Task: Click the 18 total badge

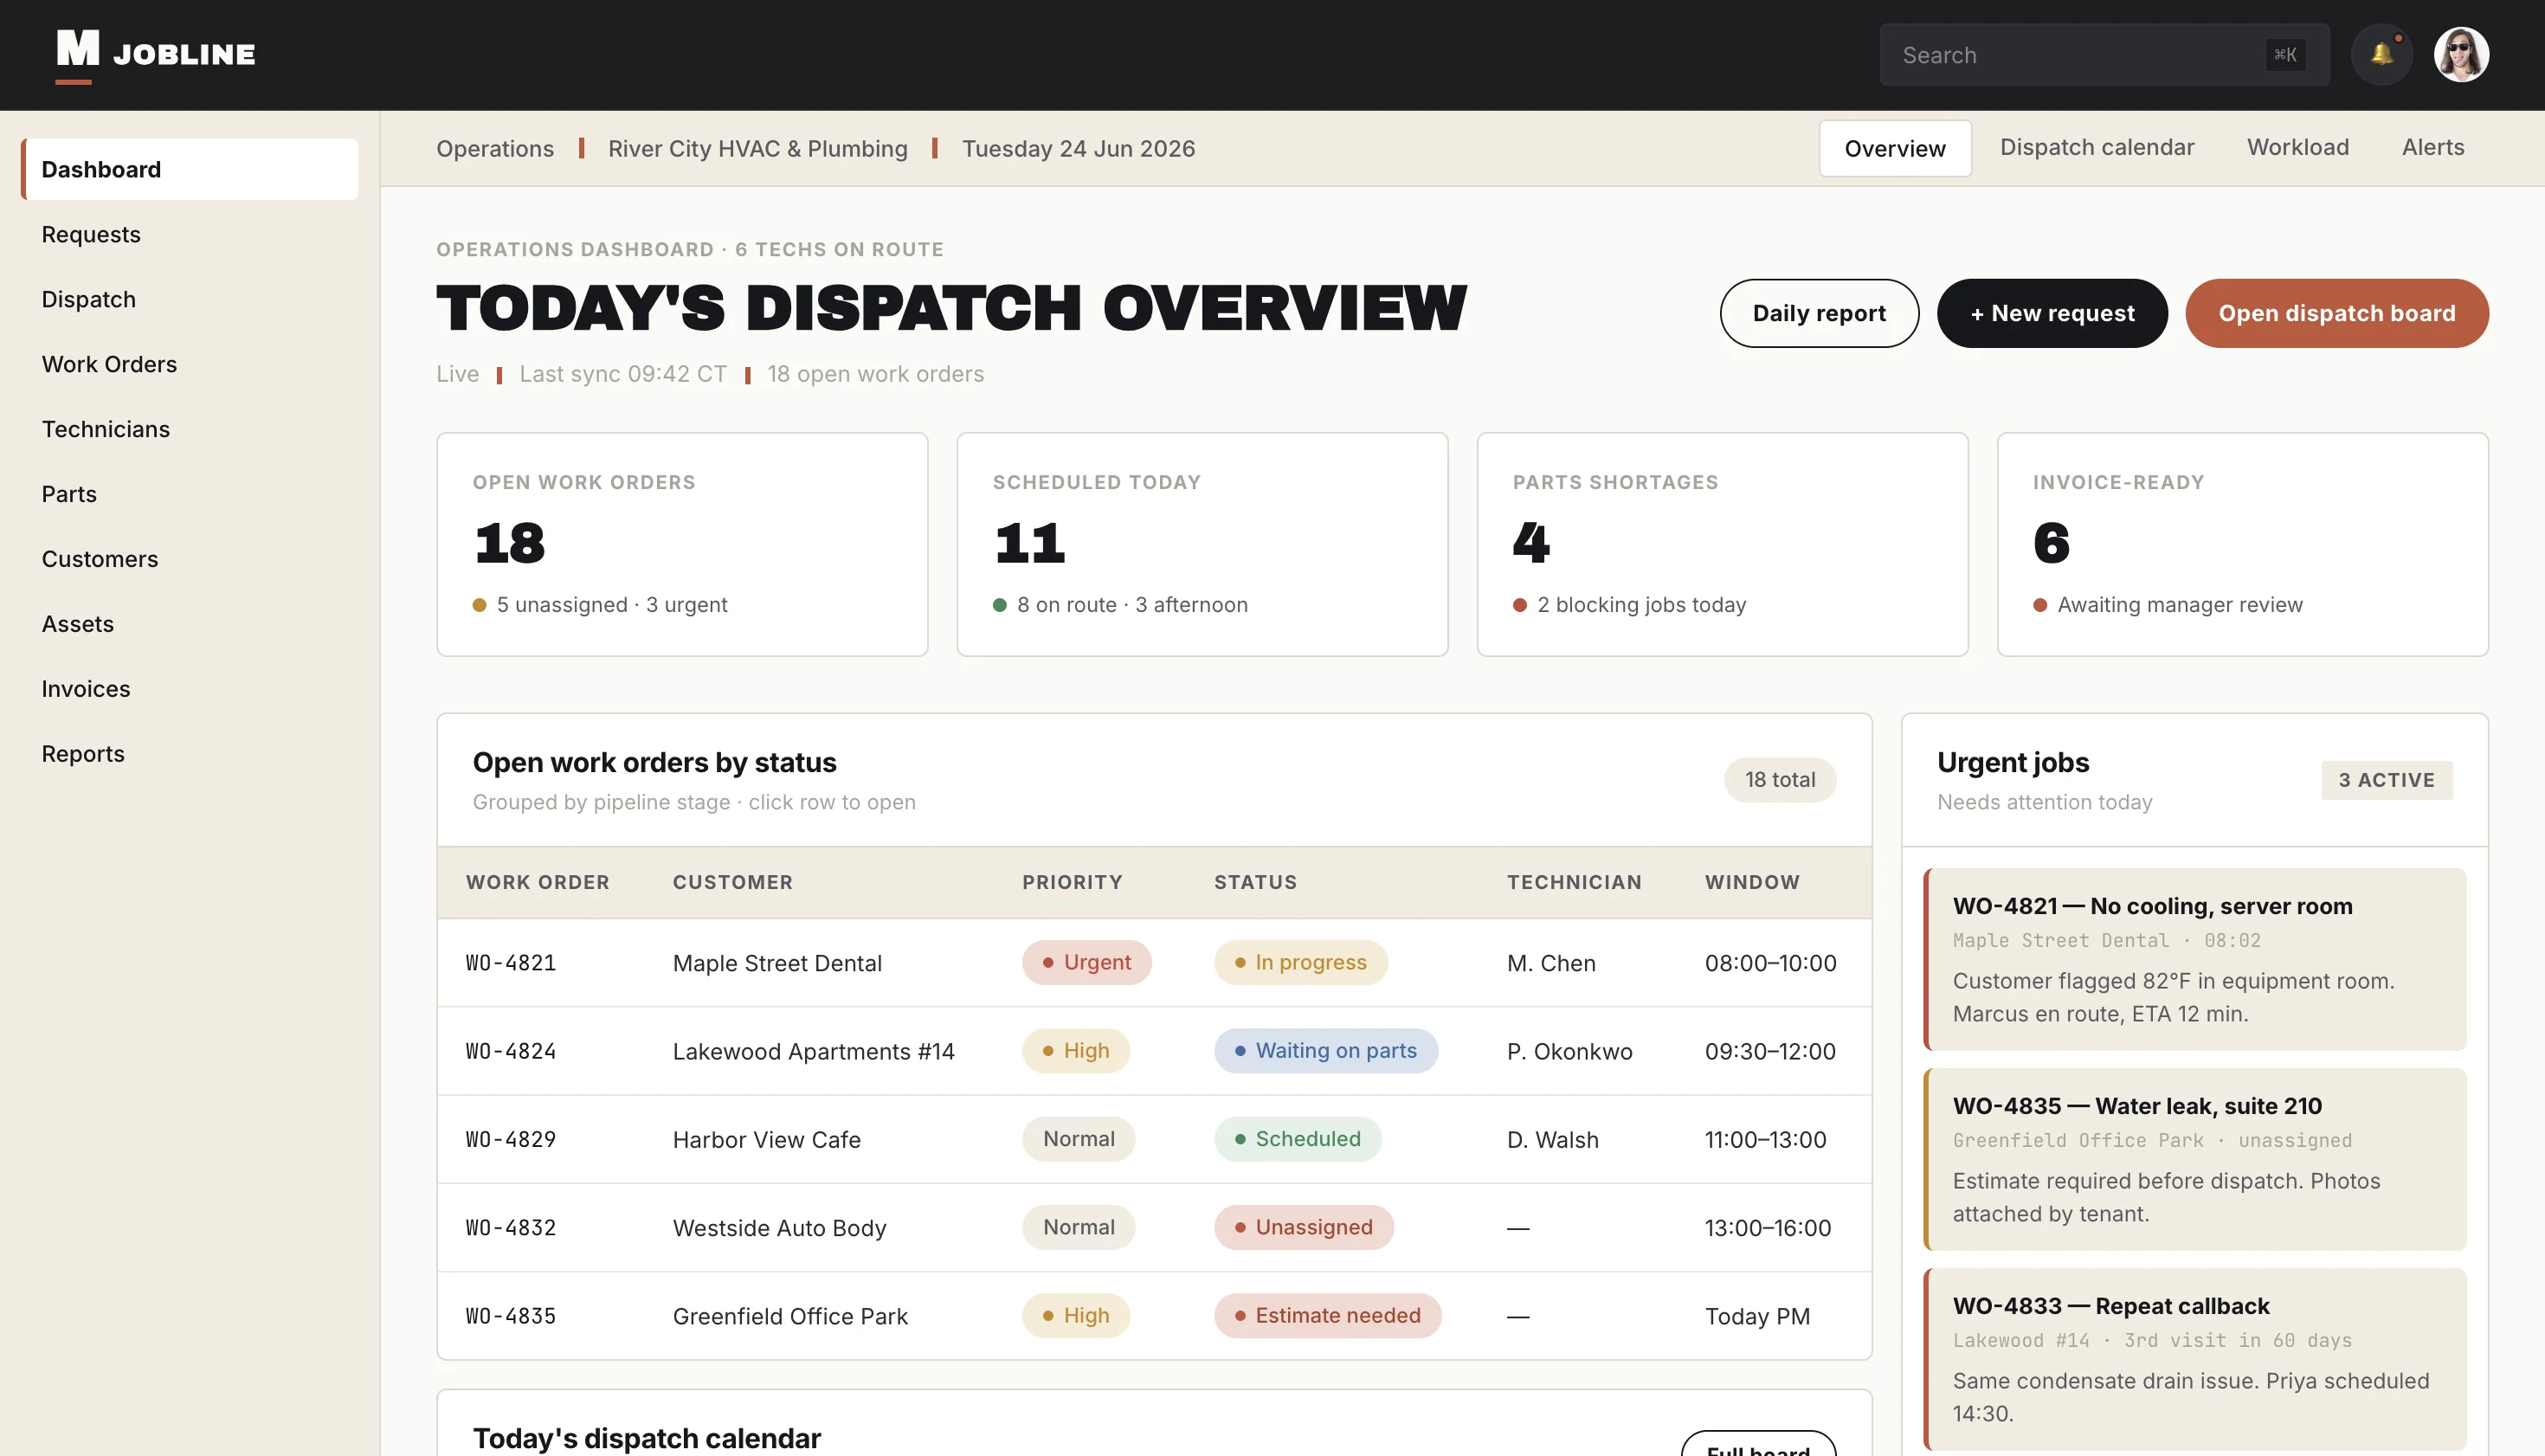Action: 1780,780
